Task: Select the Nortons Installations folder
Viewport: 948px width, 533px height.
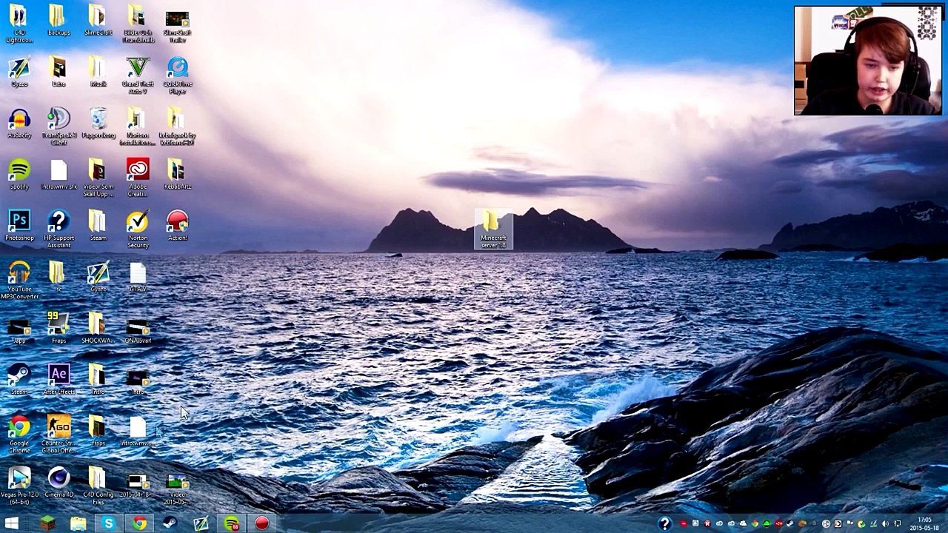Action: click(138, 127)
